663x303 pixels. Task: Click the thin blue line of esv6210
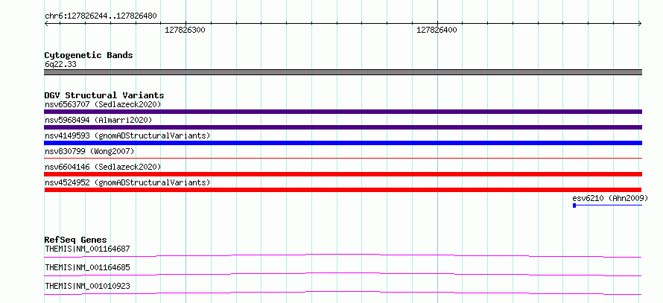pos(609,205)
